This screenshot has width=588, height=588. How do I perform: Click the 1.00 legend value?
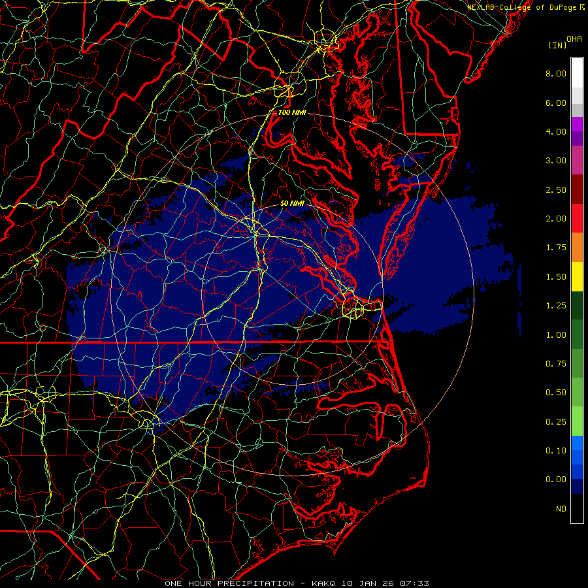[x=556, y=335]
